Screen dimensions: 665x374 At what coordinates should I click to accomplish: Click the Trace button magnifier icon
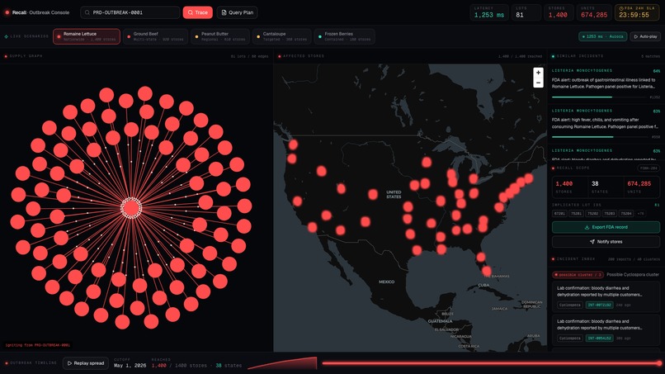coord(191,12)
